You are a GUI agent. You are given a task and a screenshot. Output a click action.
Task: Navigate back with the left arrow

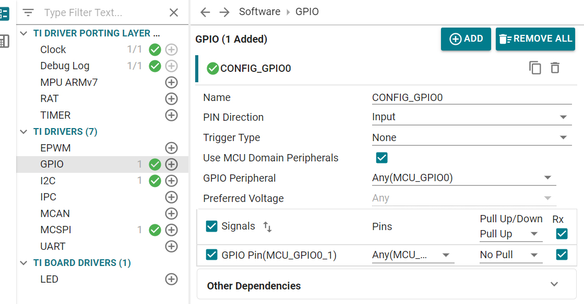tap(205, 11)
